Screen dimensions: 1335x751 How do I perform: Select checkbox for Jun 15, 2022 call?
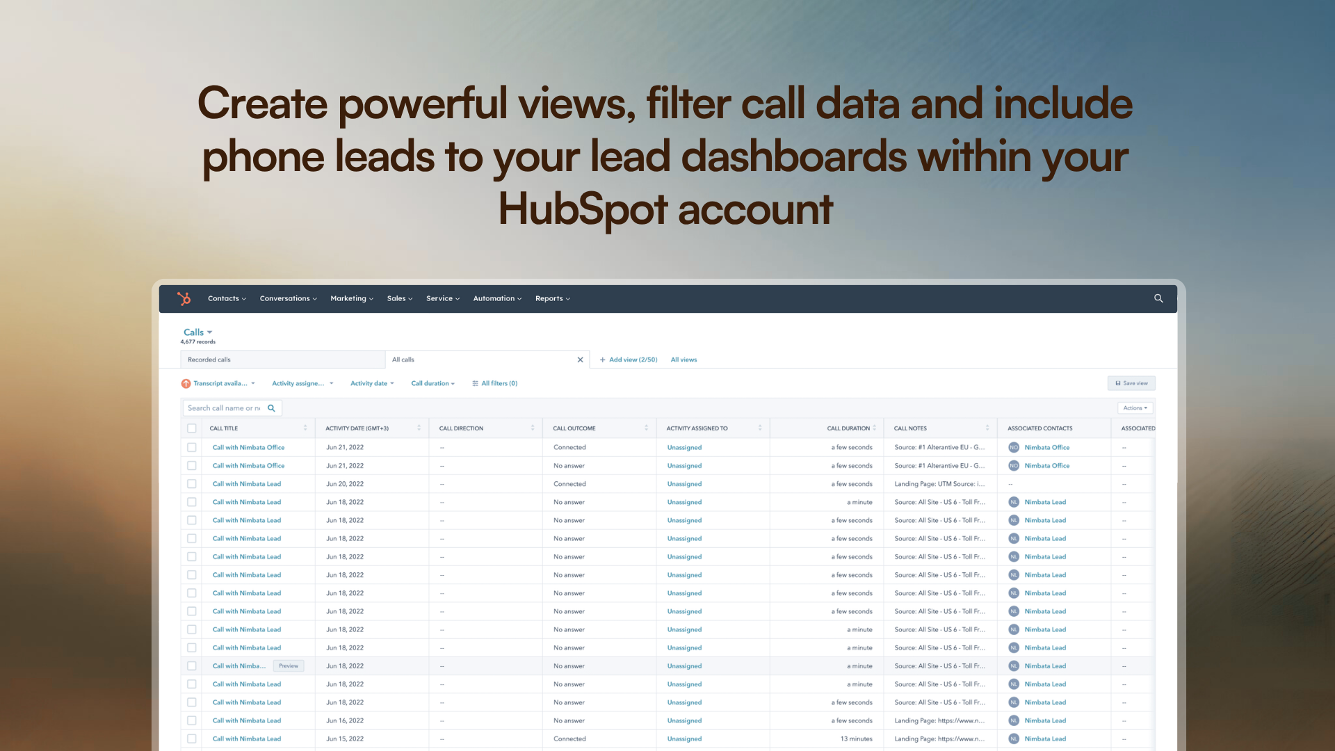pyautogui.click(x=192, y=738)
